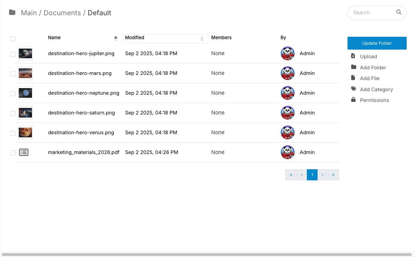The image size is (415, 257).
Task: Click the Add Folder icon in the sidebar
Action: [353, 67]
